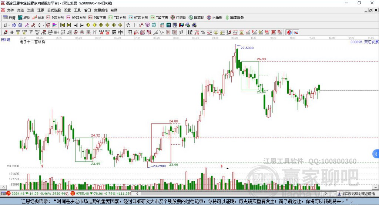Click the K线 toolbar button

(x=38, y=18)
